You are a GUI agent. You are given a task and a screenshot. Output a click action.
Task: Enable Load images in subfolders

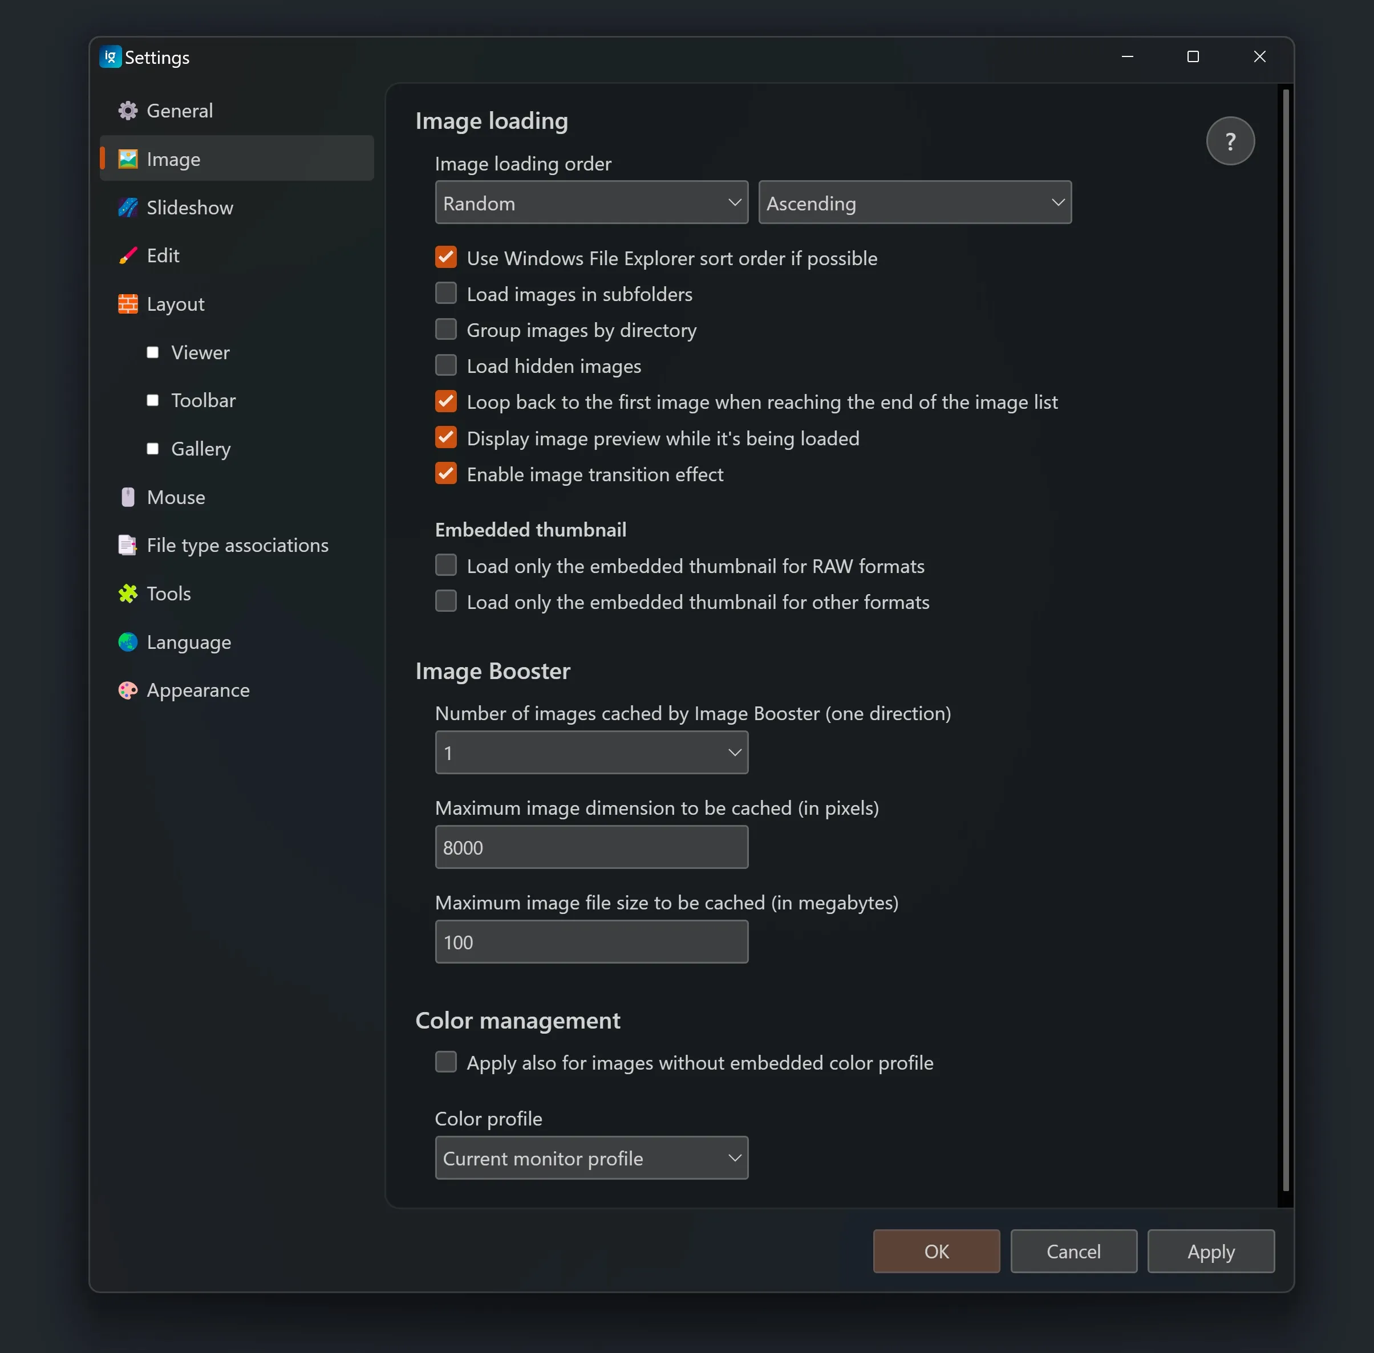445,294
